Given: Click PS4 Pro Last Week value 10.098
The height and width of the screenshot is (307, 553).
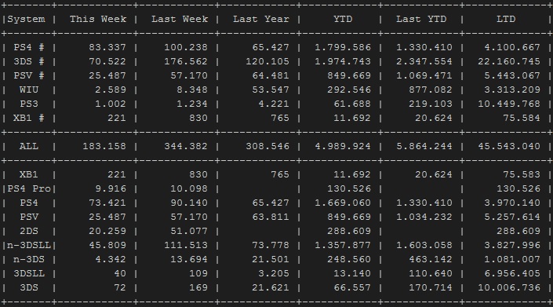Looking at the screenshot, I should 189,188.
